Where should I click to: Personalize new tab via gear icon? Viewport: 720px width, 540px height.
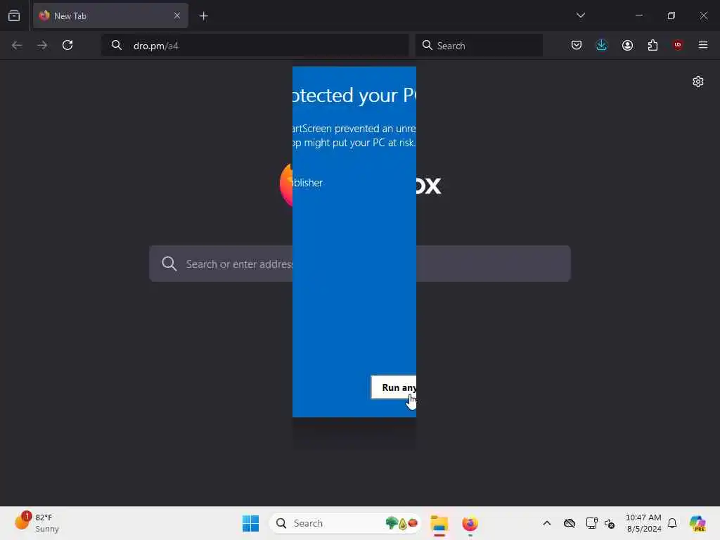point(698,82)
